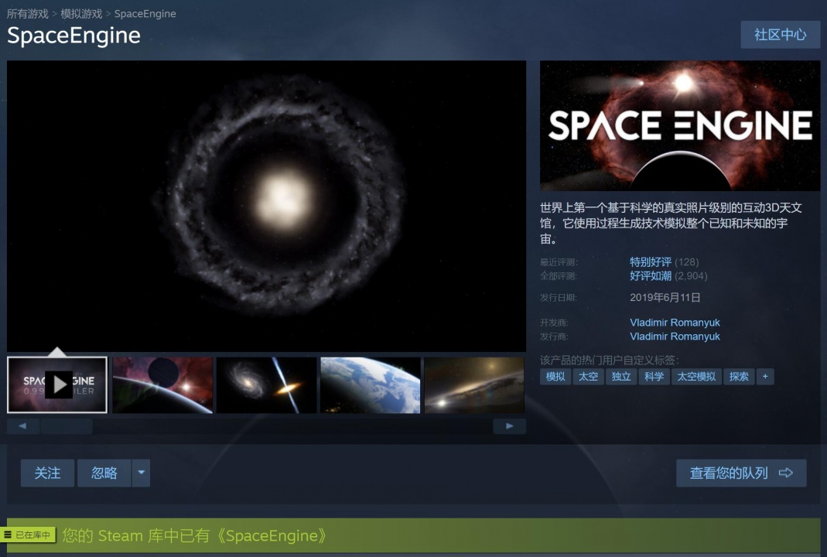Click the game description starting 世界上第一个
This screenshot has height=557, width=827.
671,223
